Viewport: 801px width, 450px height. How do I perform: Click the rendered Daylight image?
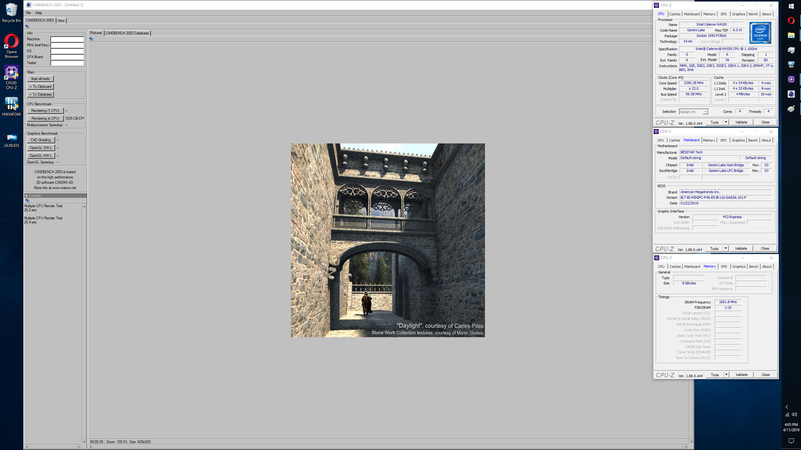click(x=388, y=240)
